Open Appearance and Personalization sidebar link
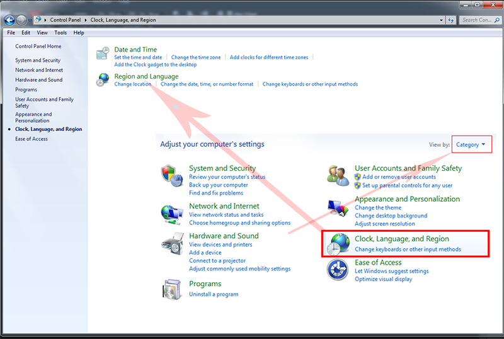 pyautogui.click(x=33, y=117)
